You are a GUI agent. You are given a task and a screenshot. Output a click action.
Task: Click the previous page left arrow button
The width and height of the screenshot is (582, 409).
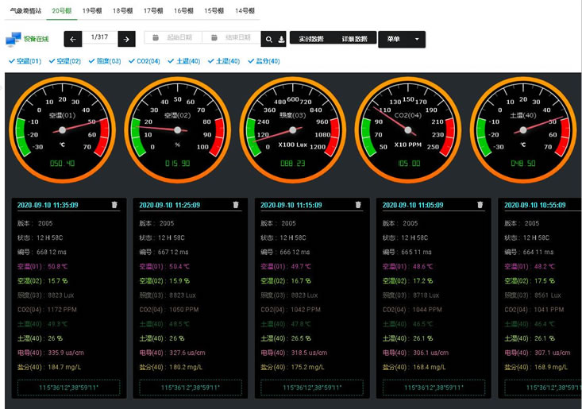pos(73,39)
